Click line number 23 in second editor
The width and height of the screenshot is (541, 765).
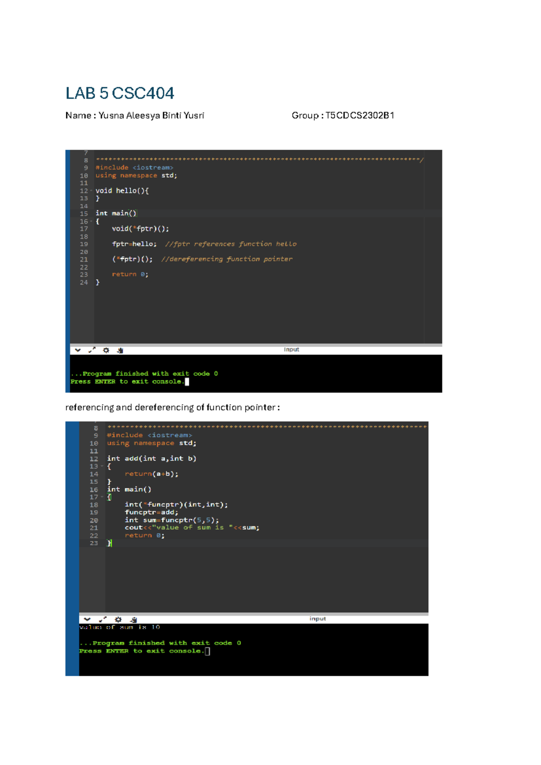point(94,544)
